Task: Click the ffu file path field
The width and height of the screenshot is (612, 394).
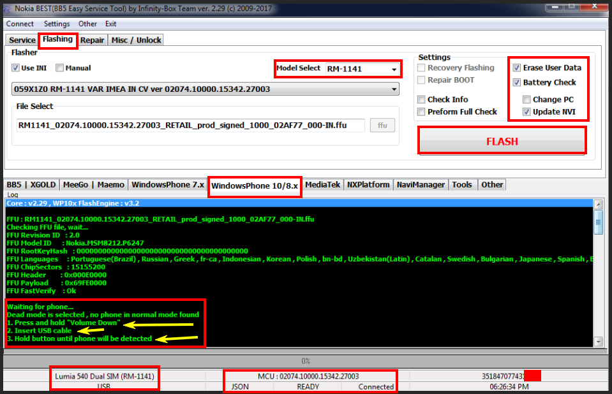Action: [190, 125]
